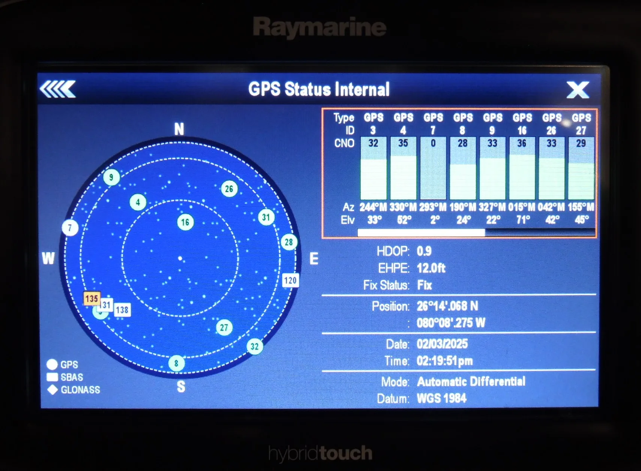Select the signal bar for GPS 9

492,168
